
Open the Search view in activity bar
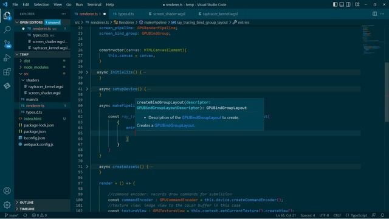(7, 30)
